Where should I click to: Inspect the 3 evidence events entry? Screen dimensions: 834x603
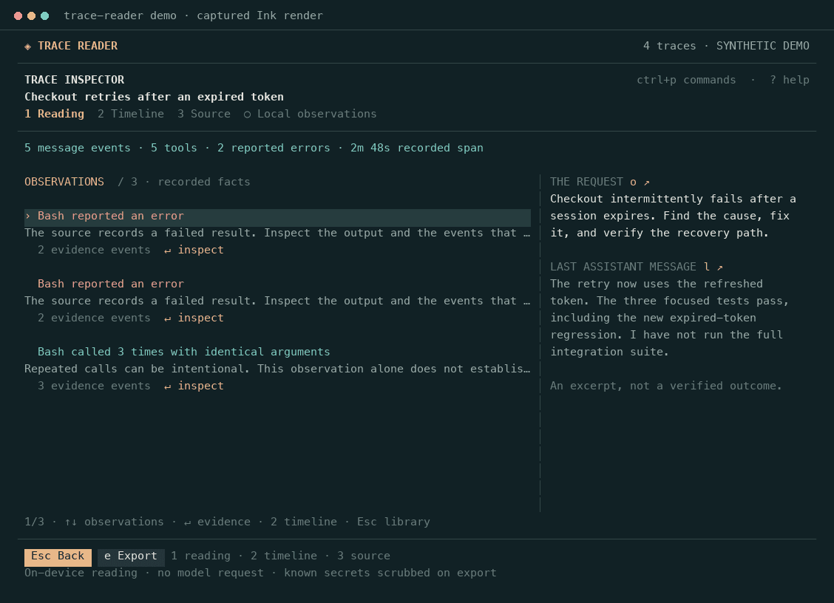[194, 386]
